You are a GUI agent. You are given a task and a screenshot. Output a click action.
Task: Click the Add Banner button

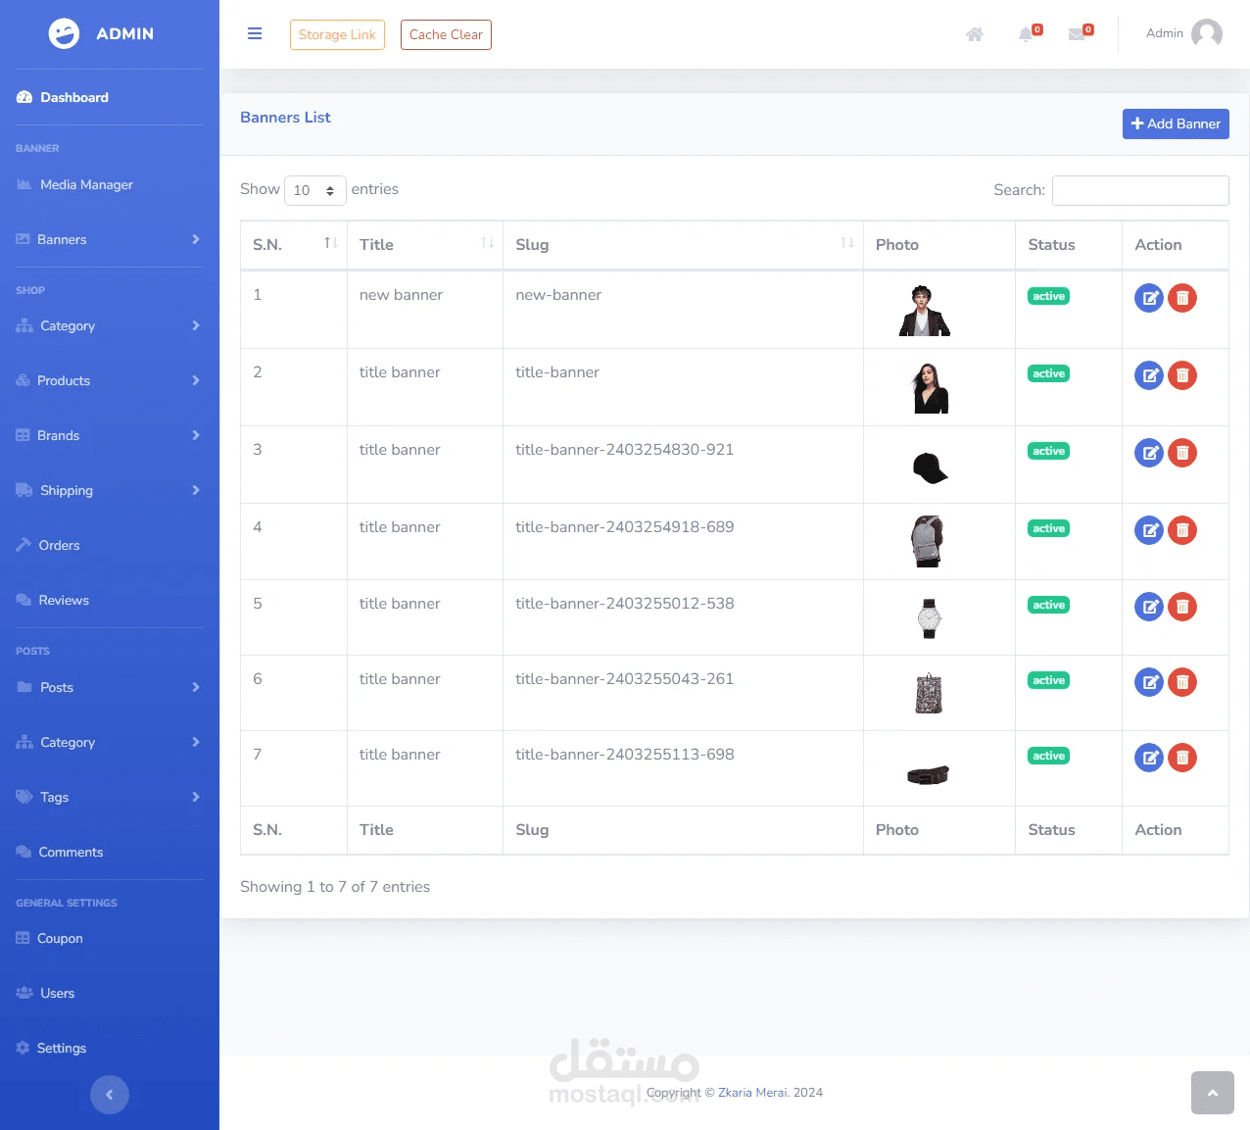[x=1176, y=123]
